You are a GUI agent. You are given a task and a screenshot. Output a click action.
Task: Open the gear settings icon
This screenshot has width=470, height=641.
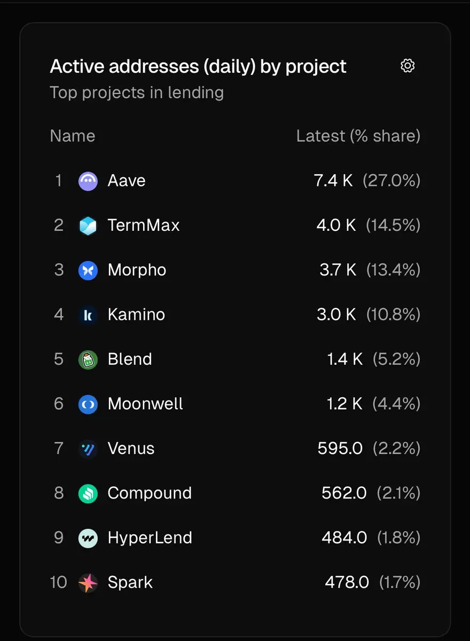pos(408,66)
